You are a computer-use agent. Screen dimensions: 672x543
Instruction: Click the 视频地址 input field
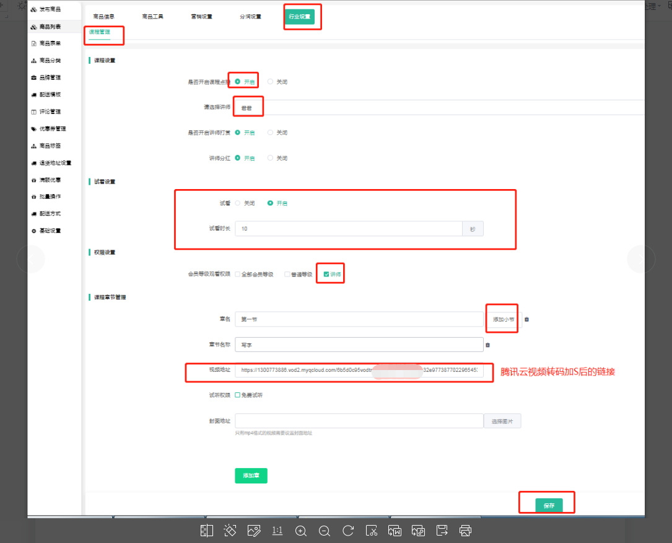359,370
